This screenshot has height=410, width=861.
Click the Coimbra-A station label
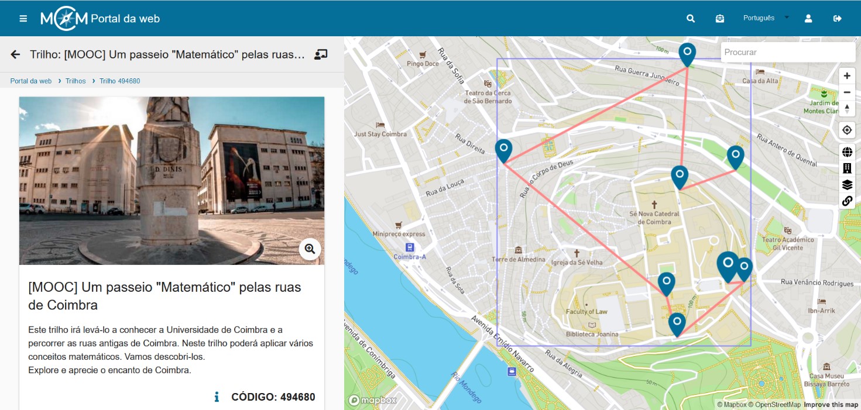pyautogui.click(x=410, y=257)
